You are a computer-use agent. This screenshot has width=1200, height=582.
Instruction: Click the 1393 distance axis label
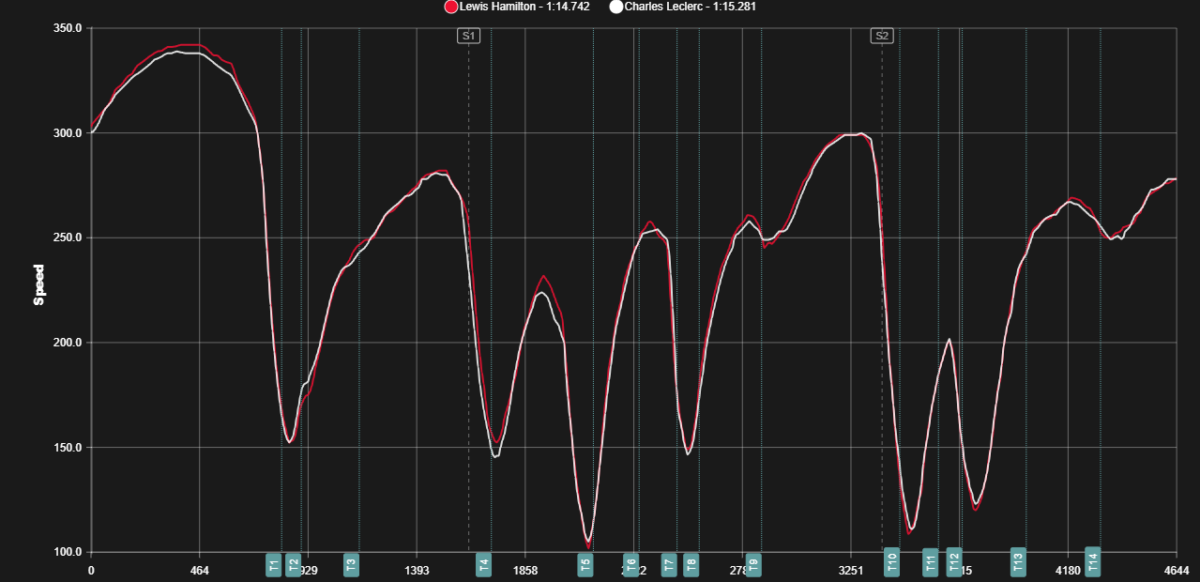[x=417, y=570]
